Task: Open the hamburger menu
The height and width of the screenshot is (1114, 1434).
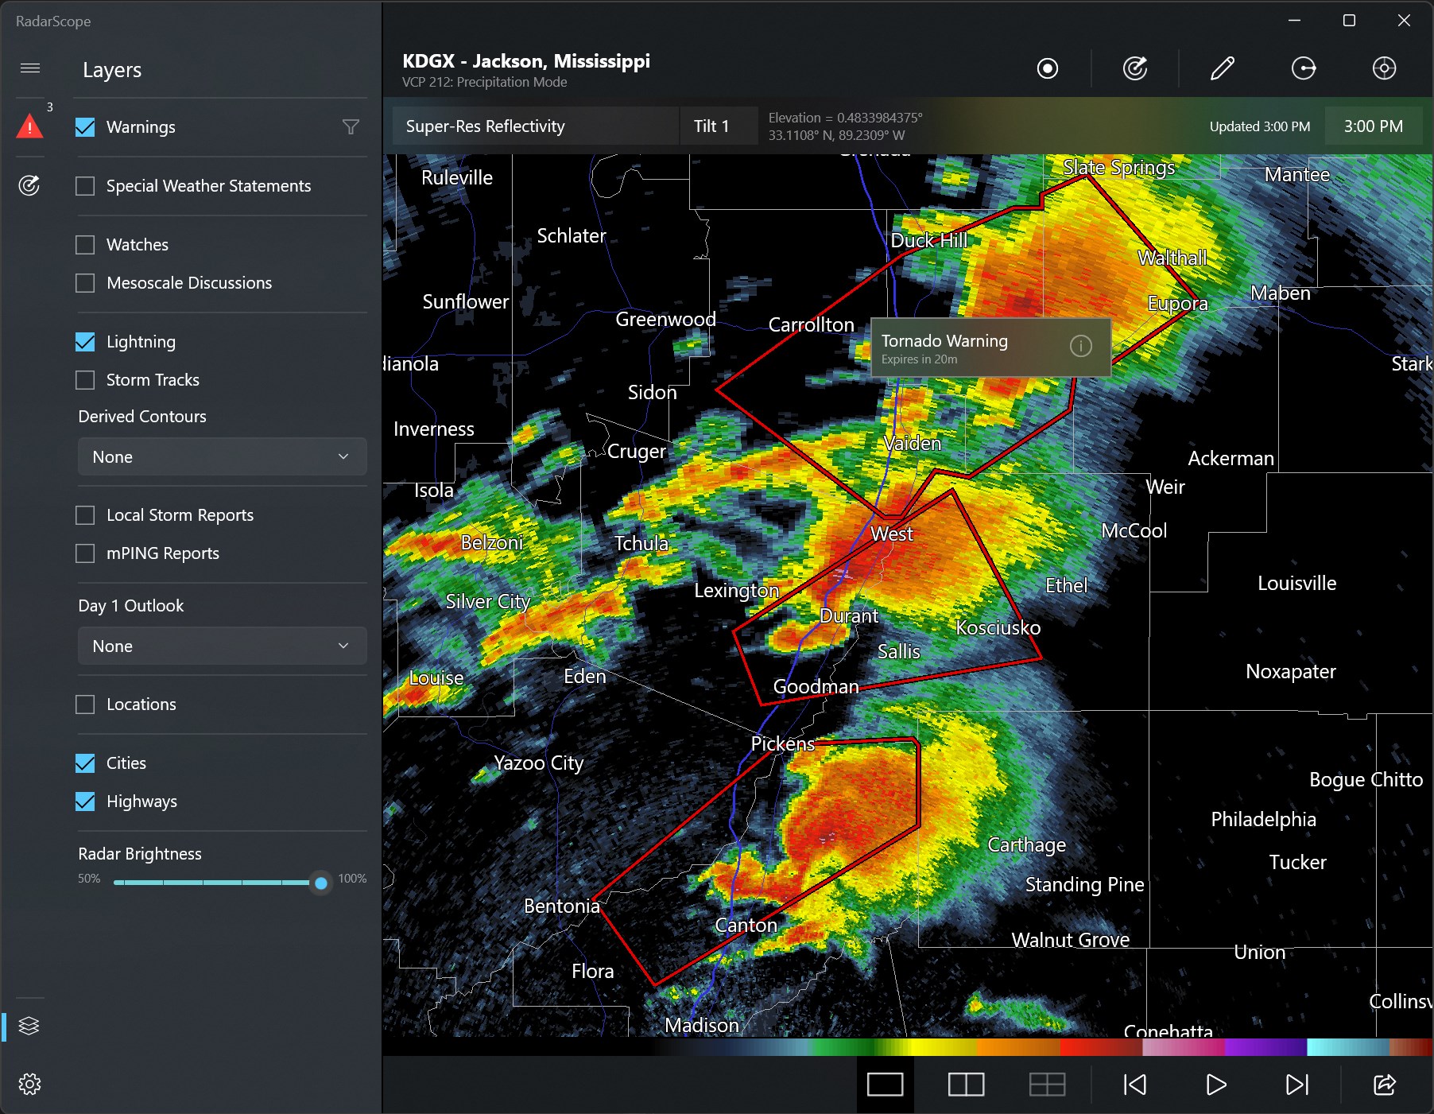Action: [x=30, y=68]
